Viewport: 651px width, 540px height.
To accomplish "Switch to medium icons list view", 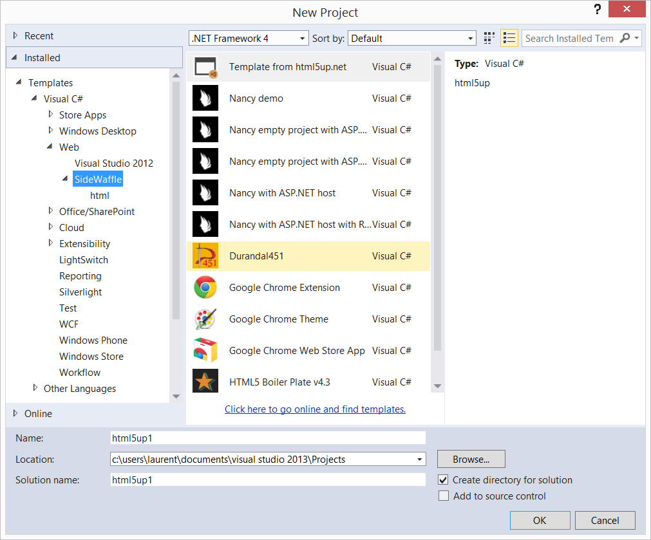I will coord(509,38).
